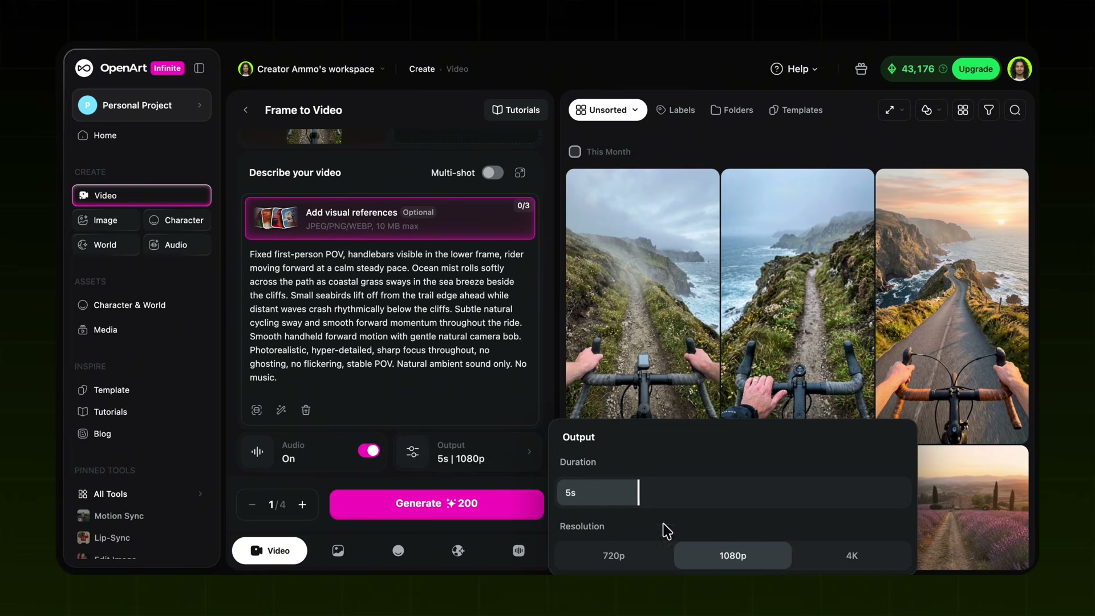Select 1080p resolution

coord(733,556)
